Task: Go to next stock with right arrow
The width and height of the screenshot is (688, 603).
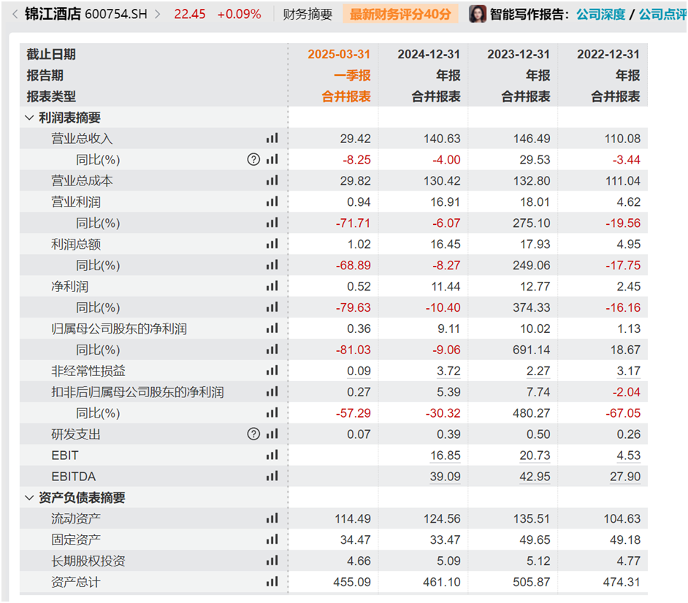Action: pyautogui.click(x=158, y=14)
